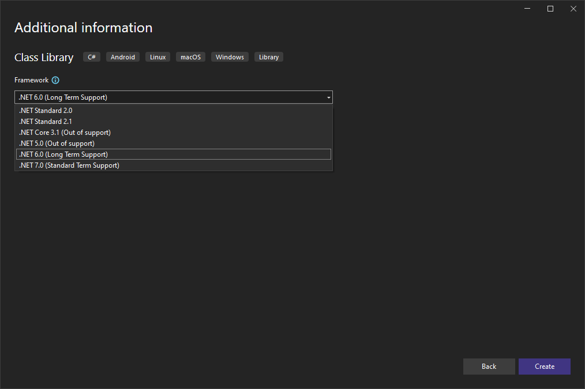Choose .NET Standard 2.1 framework option
Screen dimensions: 585x389
tap(46, 122)
